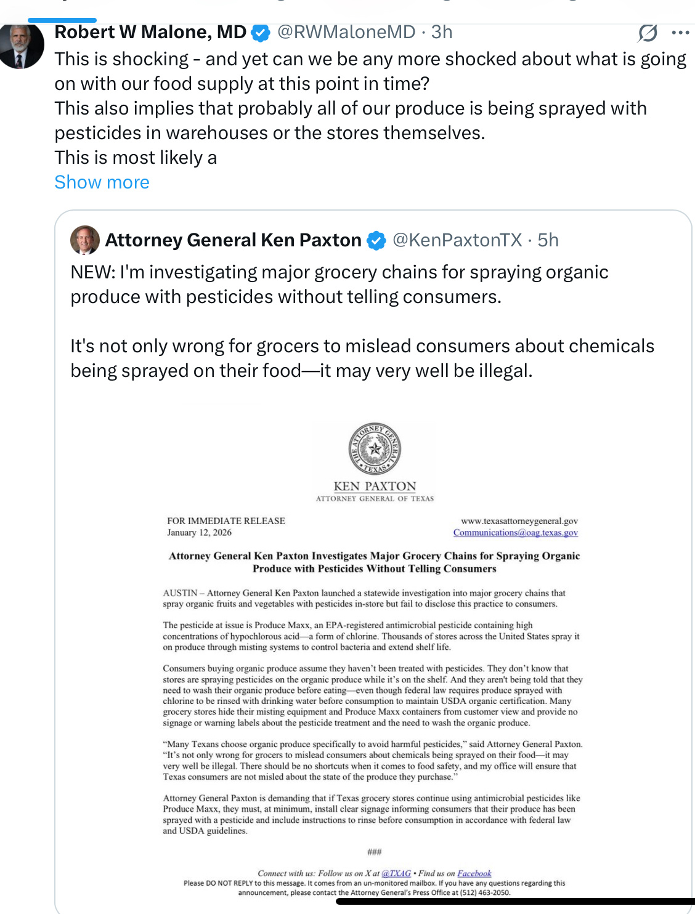Click the 3h timestamp on Malone's post
The image size is (695, 914).
click(442, 32)
